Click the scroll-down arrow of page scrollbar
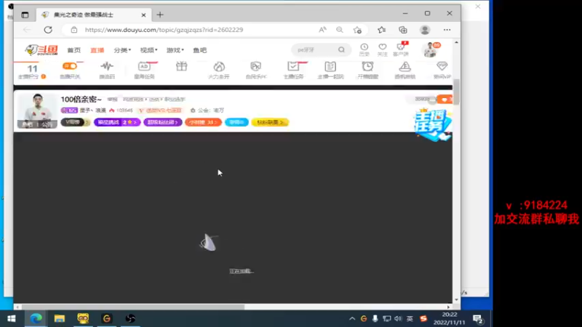The width and height of the screenshot is (582, 327). [456, 299]
